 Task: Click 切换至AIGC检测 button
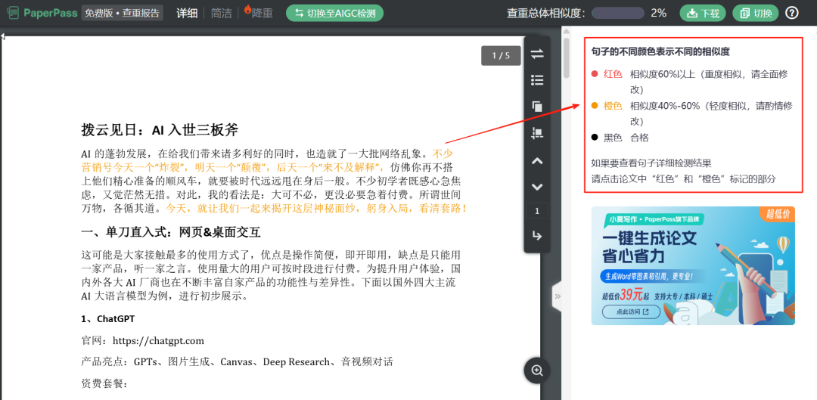coord(334,13)
